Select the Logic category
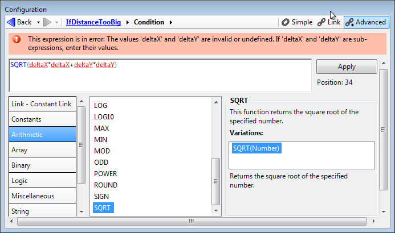 click(43, 181)
